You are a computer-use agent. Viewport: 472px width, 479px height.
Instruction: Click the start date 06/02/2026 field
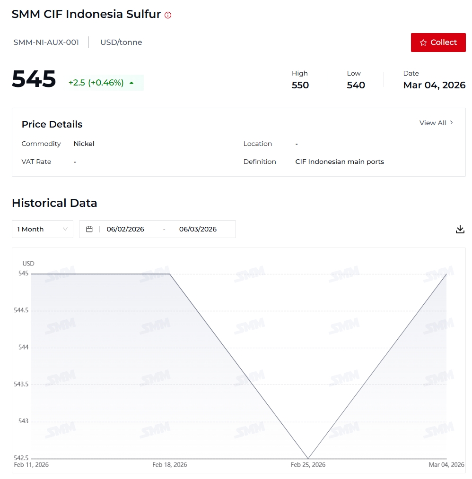pyautogui.click(x=125, y=229)
